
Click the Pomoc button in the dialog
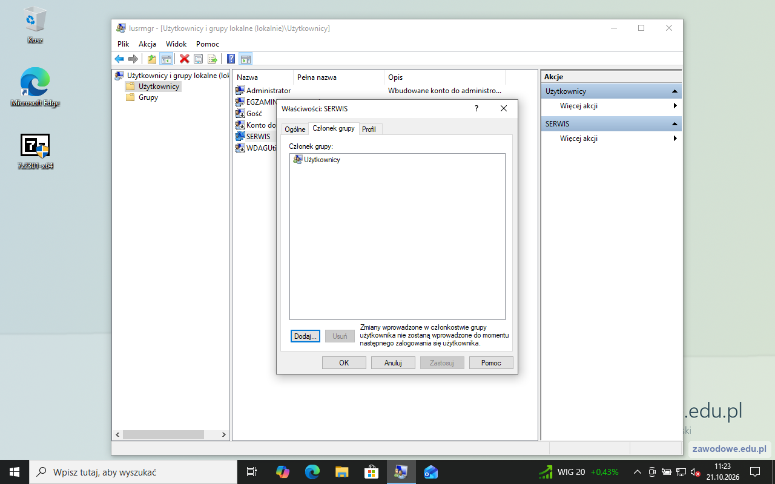coord(491,363)
